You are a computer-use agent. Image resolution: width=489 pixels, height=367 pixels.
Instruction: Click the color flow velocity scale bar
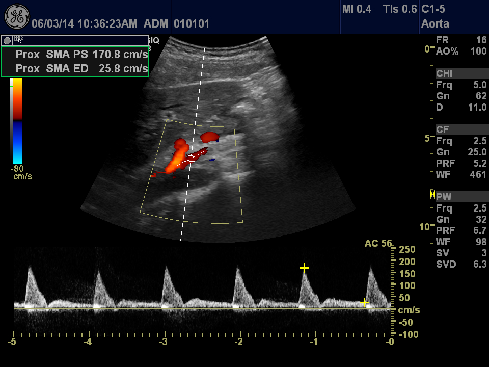(x=17, y=120)
